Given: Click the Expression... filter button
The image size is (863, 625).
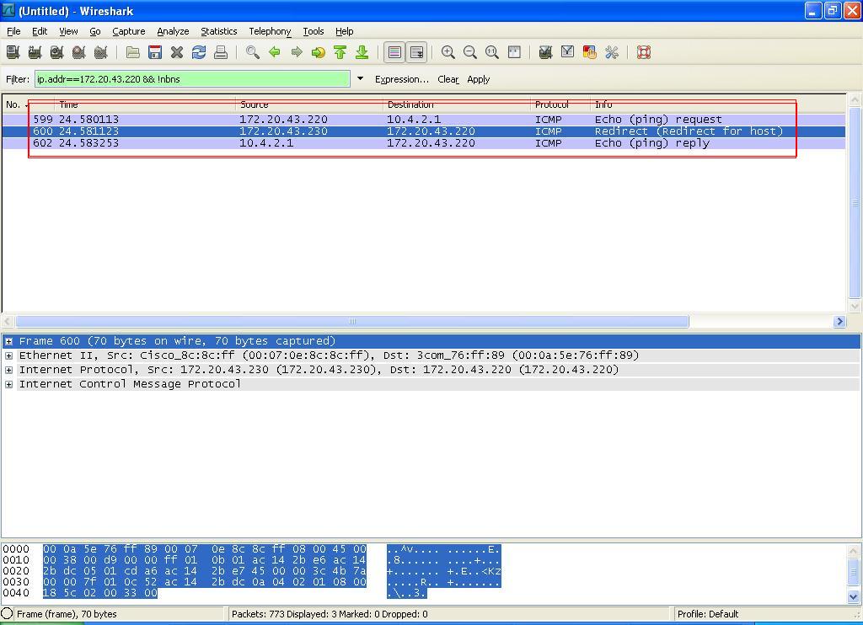Looking at the screenshot, I should tap(402, 79).
